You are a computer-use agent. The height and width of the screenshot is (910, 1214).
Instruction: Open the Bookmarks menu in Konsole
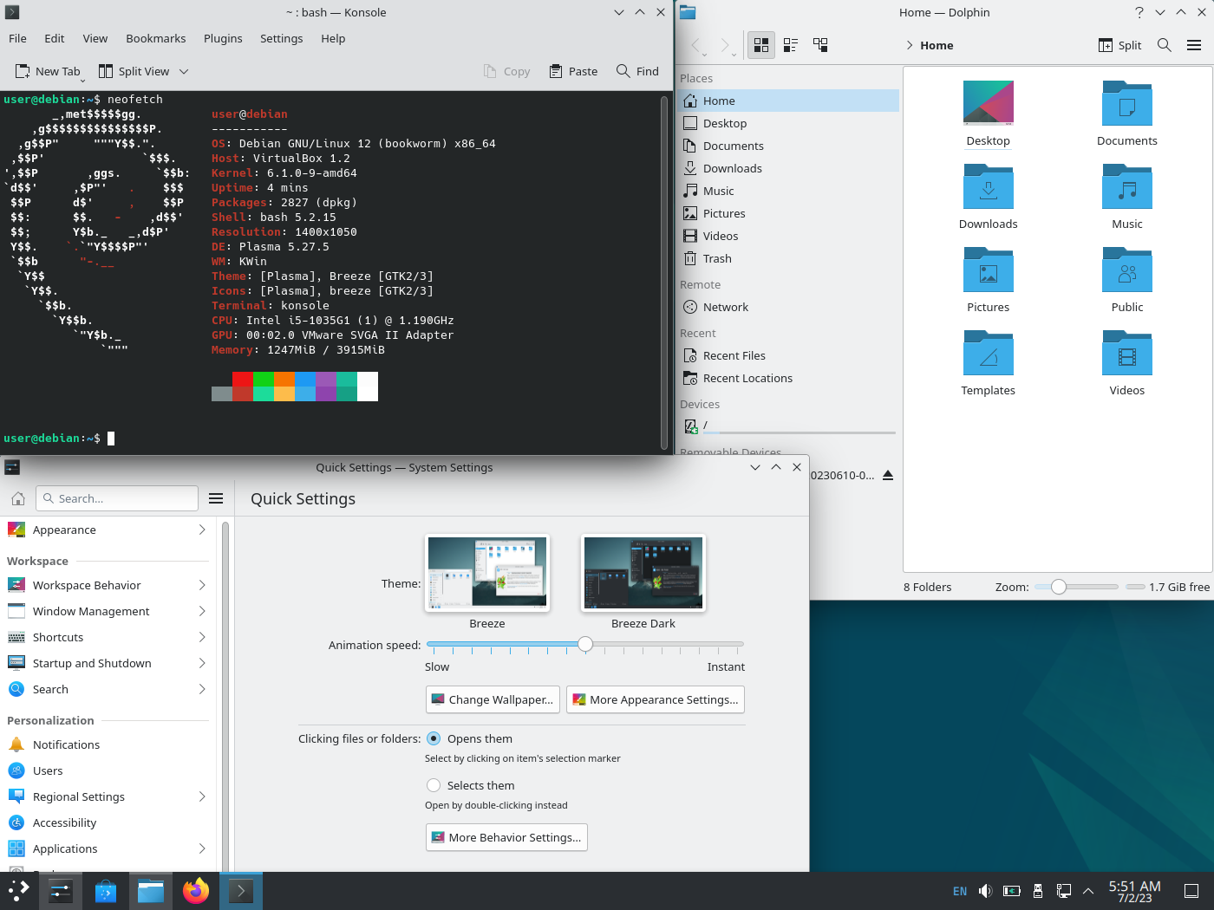155,38
